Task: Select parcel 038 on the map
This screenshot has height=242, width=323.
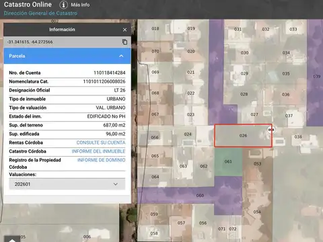Action: (298, 136)
